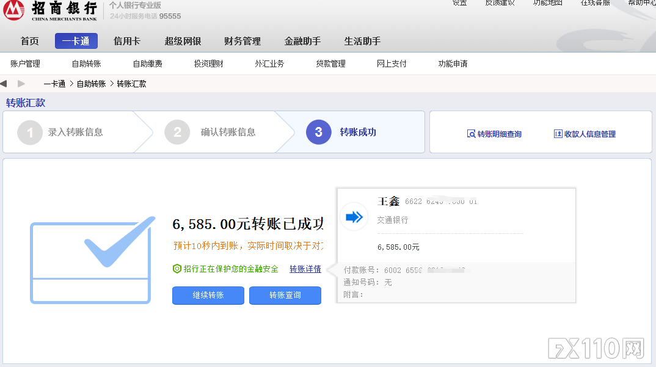Click the green security shield icon

pyautogui.click(x=177, y=269)
